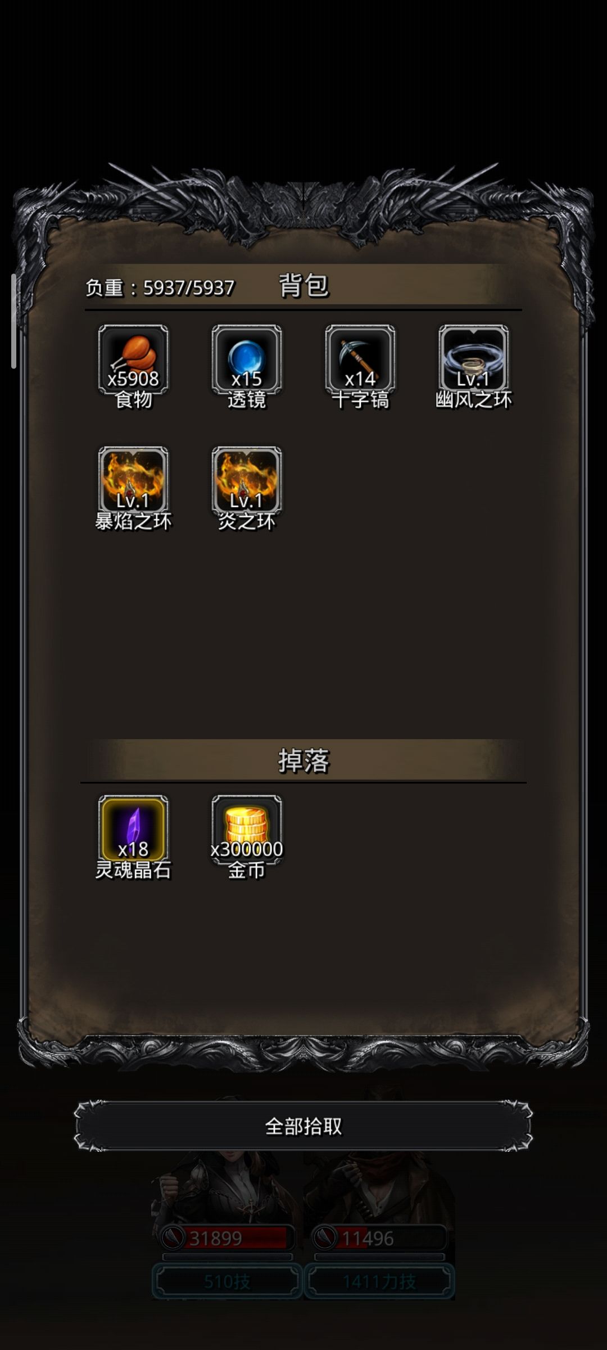Tap the 11496 health bar

coord(379,1237)
